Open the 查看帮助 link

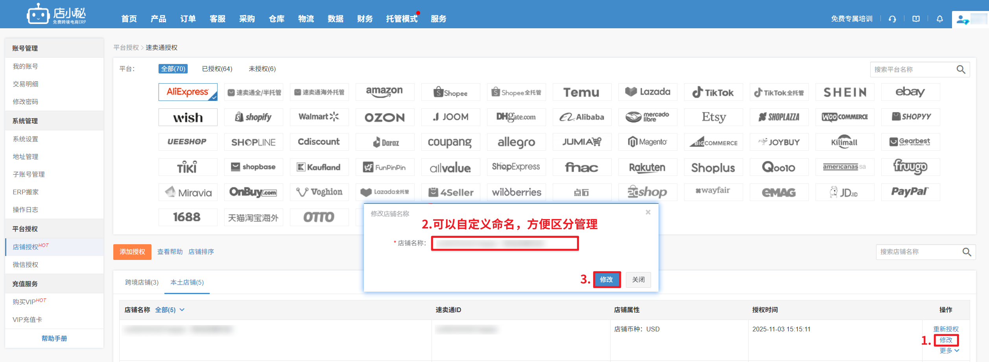[170, 252]
